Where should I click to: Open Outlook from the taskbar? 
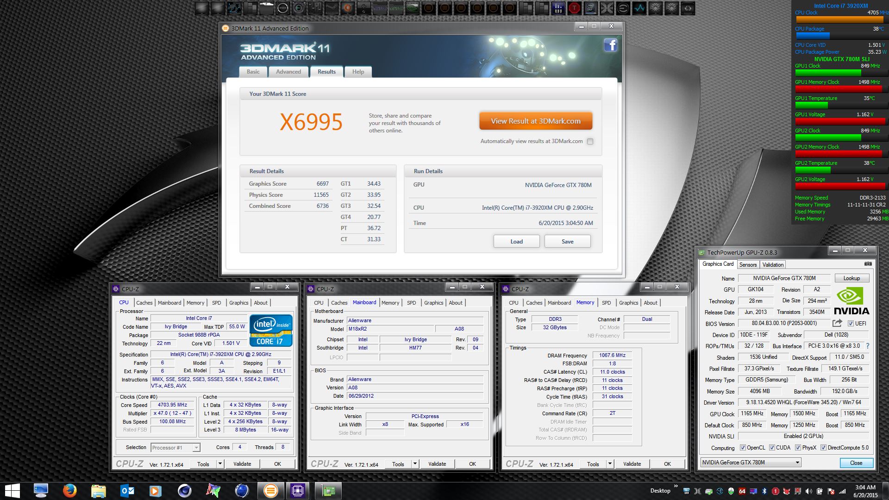pos(127,490)
